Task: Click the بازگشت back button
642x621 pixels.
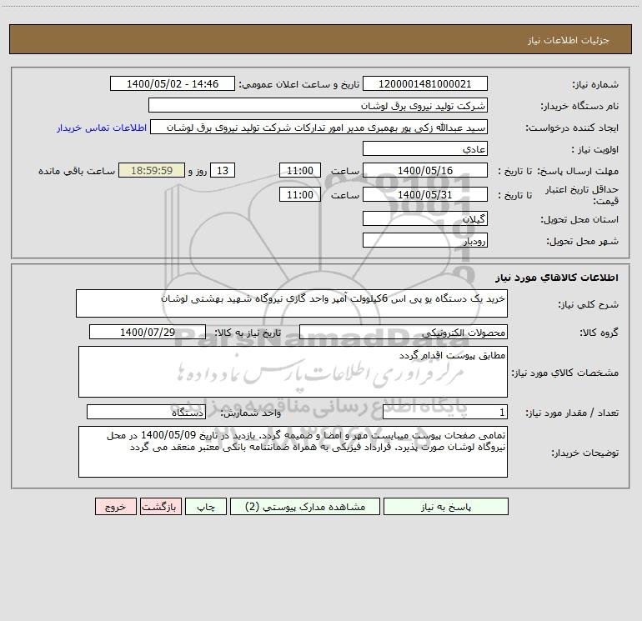Action: [160, 507]
